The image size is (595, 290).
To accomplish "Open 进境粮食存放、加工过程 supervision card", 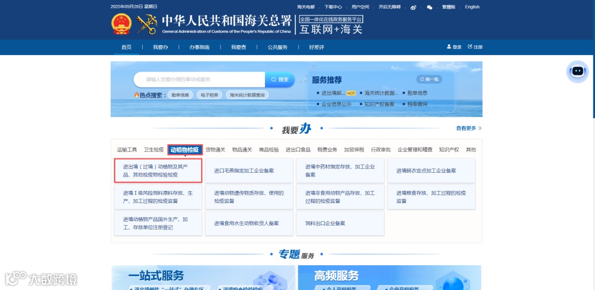I will click(431, 197).
